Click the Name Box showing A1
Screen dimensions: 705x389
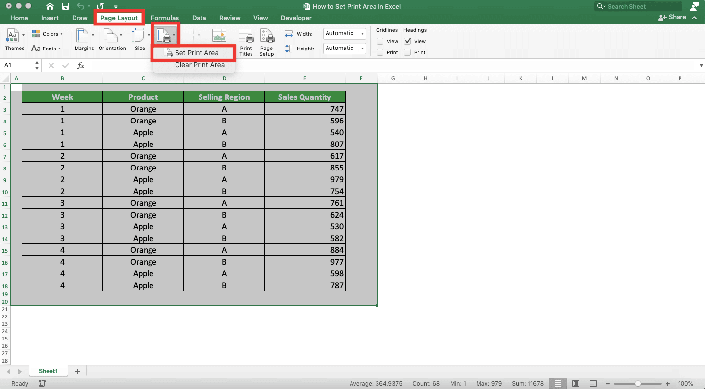point(18,65)
